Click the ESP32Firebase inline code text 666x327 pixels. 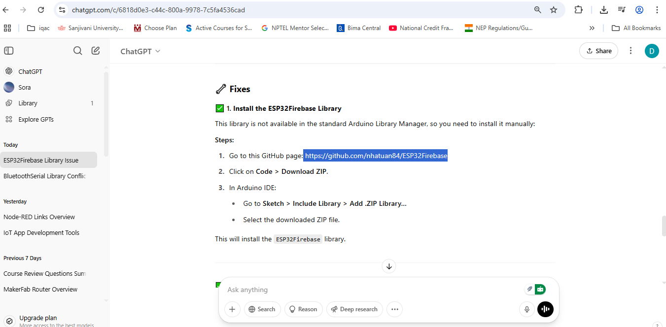[x=298, y=239]
